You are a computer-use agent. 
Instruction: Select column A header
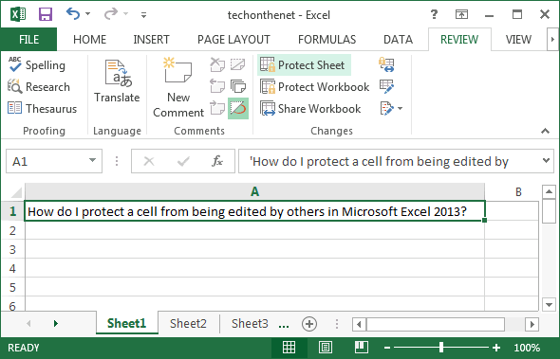[254, 191]
